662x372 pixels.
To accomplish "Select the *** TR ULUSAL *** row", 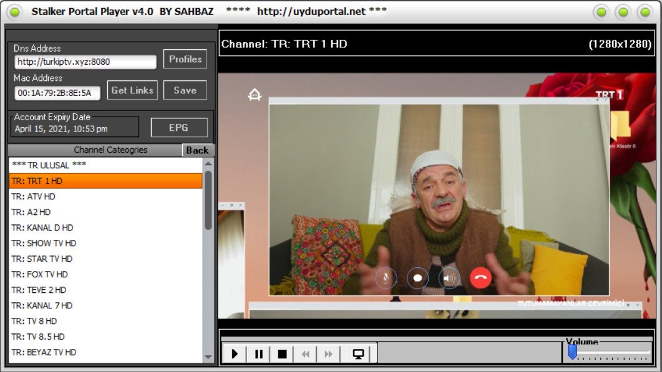I will click(x=105, y=165).
